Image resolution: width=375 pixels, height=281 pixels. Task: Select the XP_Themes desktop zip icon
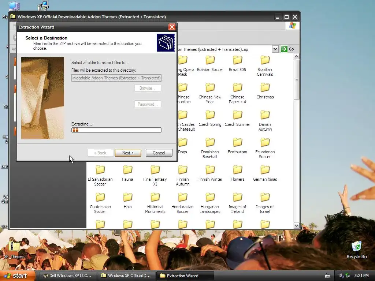pyautogui.click(x=14, y=250)
